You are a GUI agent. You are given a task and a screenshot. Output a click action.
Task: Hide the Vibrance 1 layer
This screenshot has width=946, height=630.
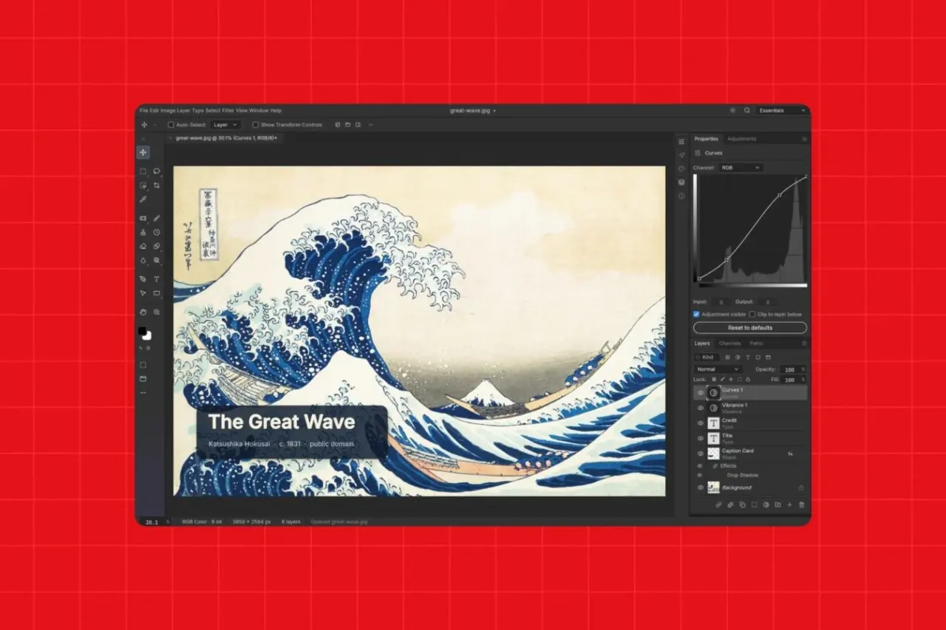click(x=701, y=408)
